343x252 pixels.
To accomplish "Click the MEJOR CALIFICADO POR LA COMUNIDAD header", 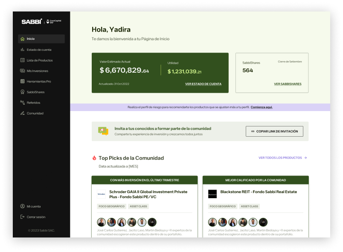I will [256, 180].
